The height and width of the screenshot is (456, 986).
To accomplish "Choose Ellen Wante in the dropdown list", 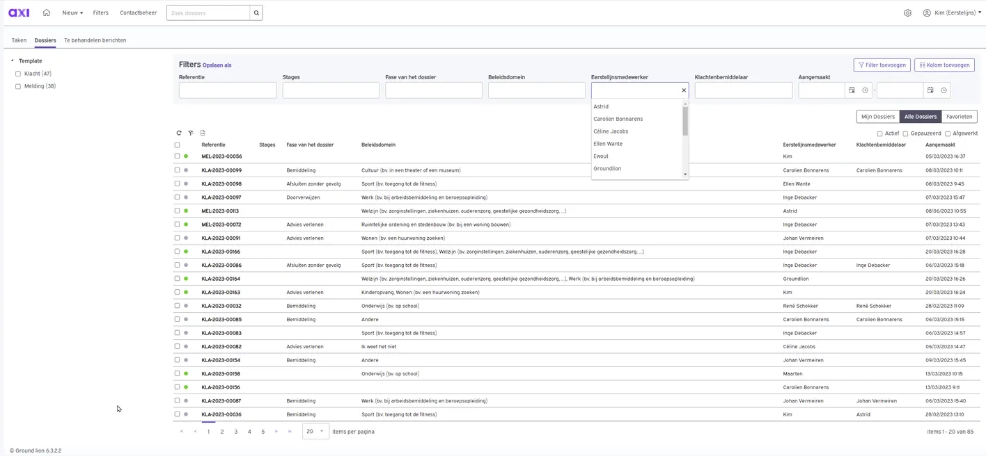I will 608,144.
